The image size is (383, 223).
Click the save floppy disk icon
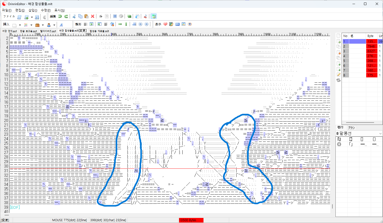click(37, 17)
